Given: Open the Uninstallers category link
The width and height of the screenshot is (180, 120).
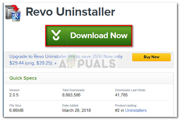Looking at the screenshot, I should pyautogui.click(x=136, y=110).
